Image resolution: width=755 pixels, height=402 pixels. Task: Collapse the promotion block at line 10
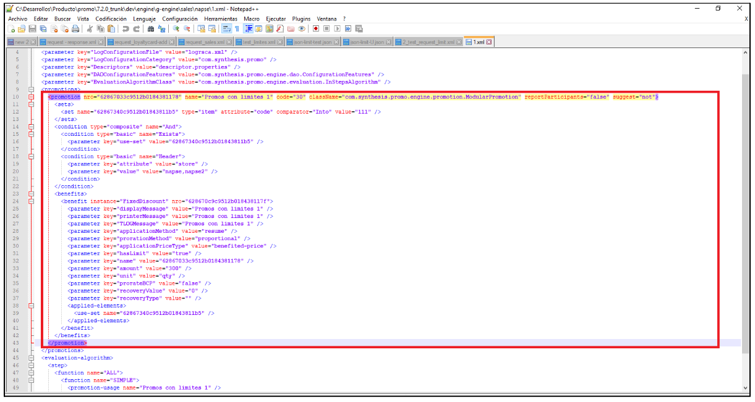(x=32, y=97)
